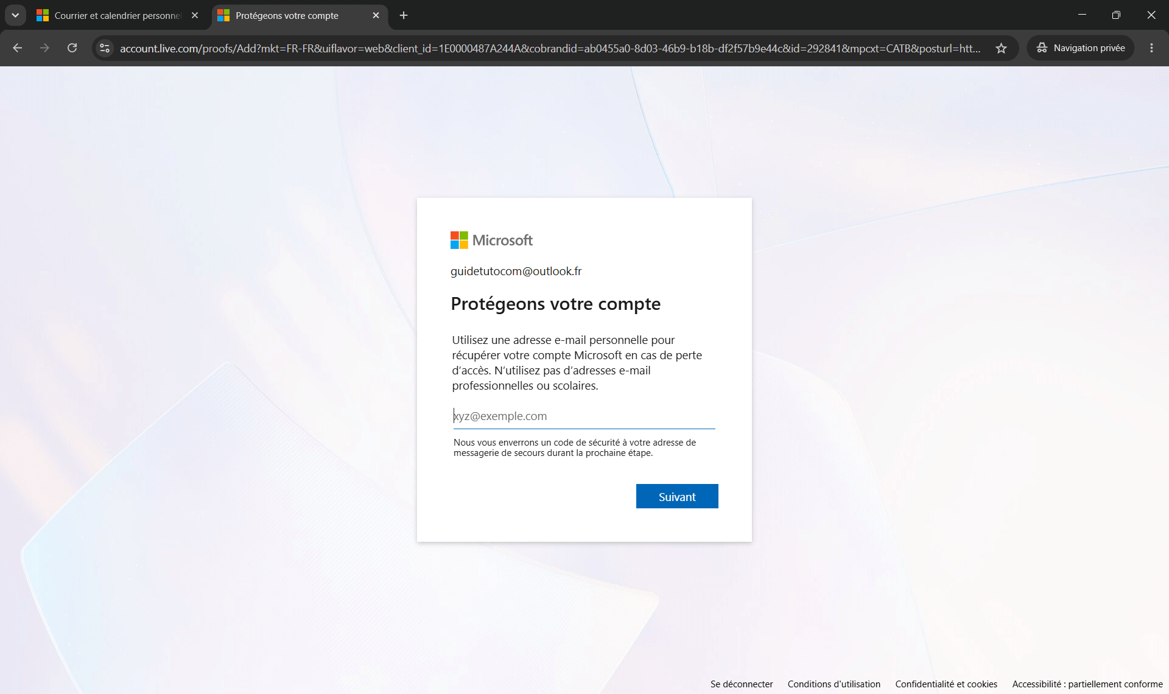Click the browser back arrow

pyautogui.click(x=18, y=48)
